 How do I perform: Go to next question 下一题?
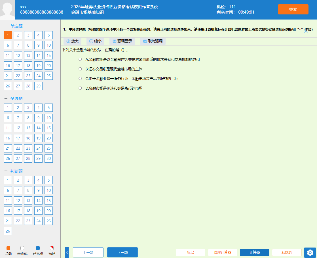pos(122,252)
